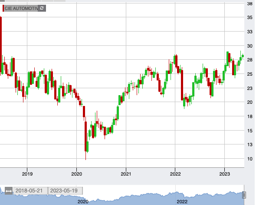Click the 2019 label on the x-axis
Screen dimensions: 256x205
pyautogui.click(x=27, y=174)
